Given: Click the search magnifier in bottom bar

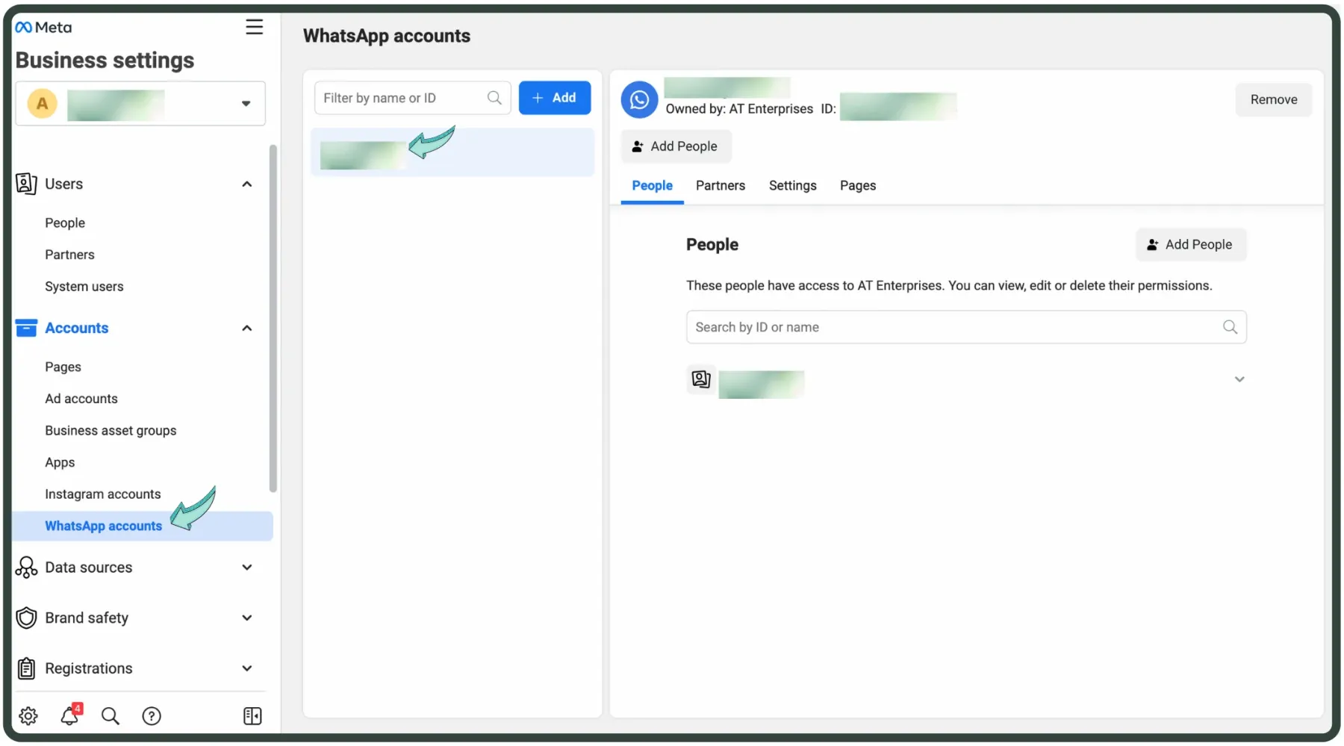Looking at the screenshot, I should (x=111, y=716).
